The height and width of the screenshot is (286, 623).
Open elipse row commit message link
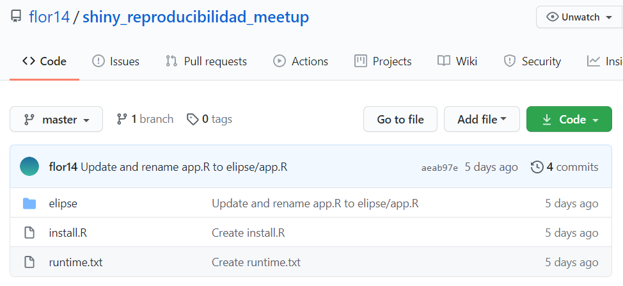point(315,203)
